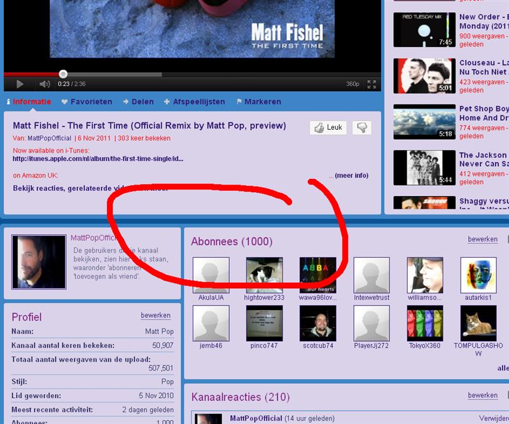Expand description with meer info
Image resolution: width=509 pixels, height=424 pixels.
click(x=352, y=176)
